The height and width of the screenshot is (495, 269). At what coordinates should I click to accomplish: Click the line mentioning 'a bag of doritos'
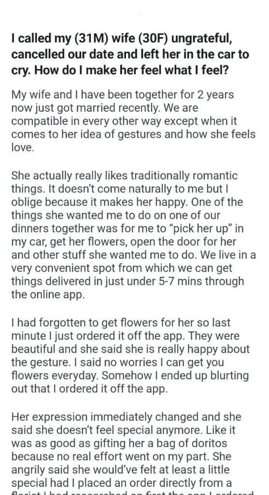119,443
